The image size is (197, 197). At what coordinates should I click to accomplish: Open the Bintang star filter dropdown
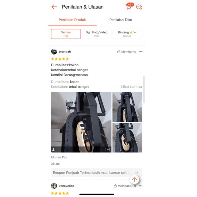[127, 34]
